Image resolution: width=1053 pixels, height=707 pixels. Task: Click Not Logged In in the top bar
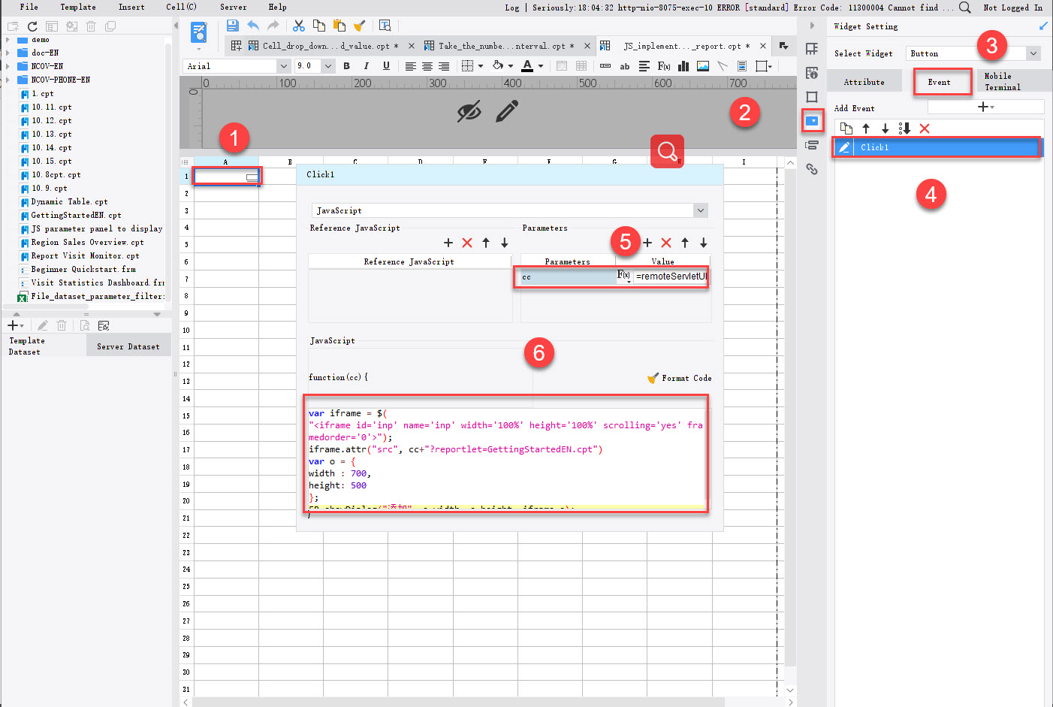click(x=1013, y=8)
